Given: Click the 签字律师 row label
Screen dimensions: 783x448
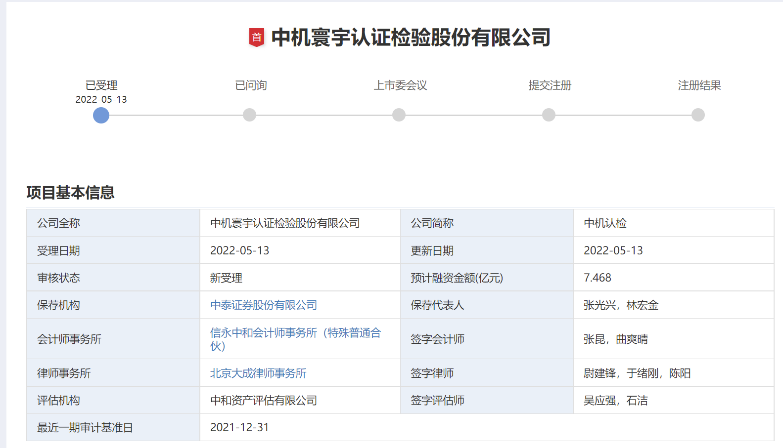Looking at the screenshot, I should 432,373.
